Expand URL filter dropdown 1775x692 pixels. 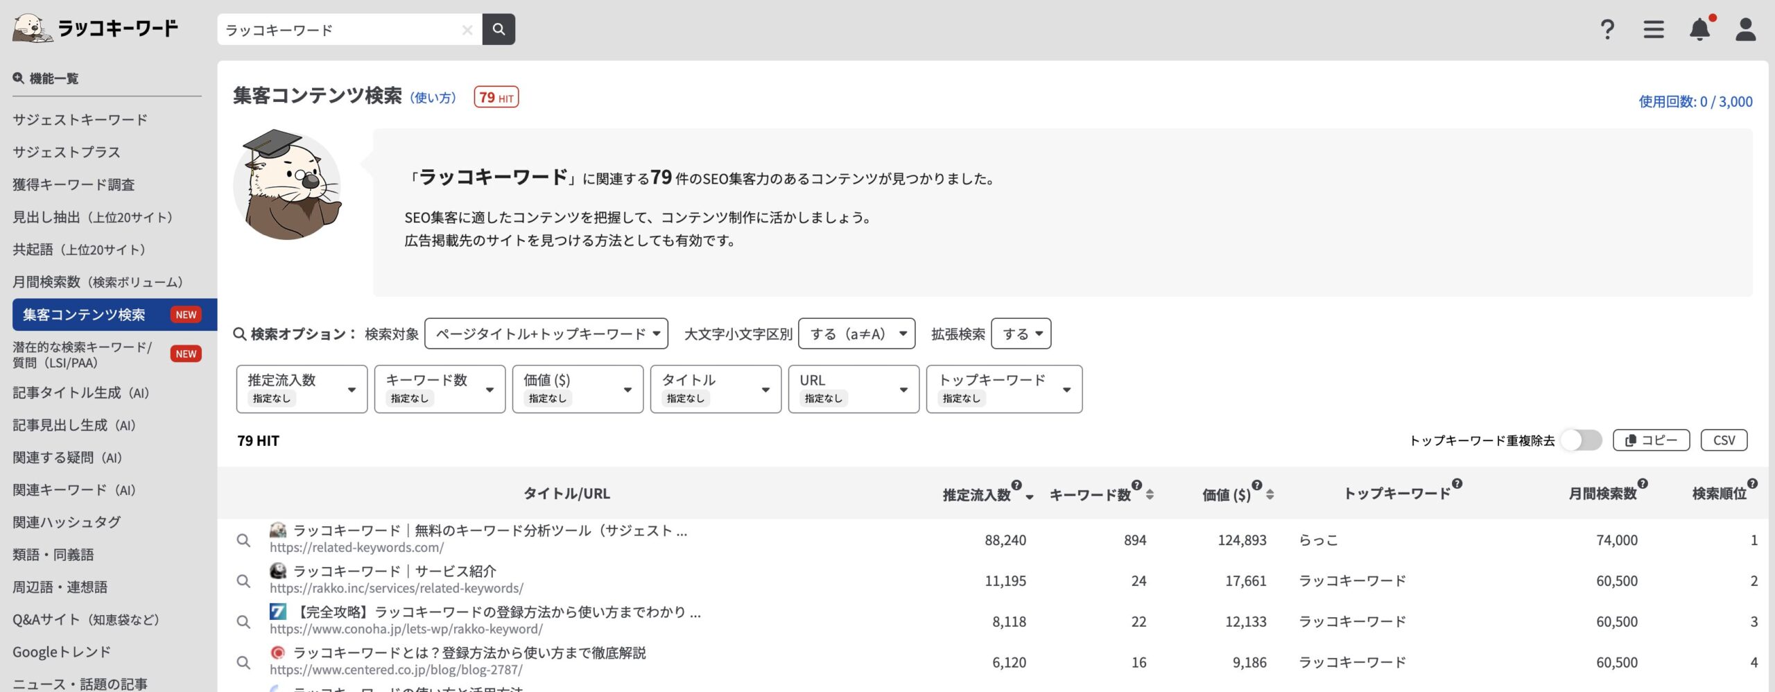click(854, 389)
